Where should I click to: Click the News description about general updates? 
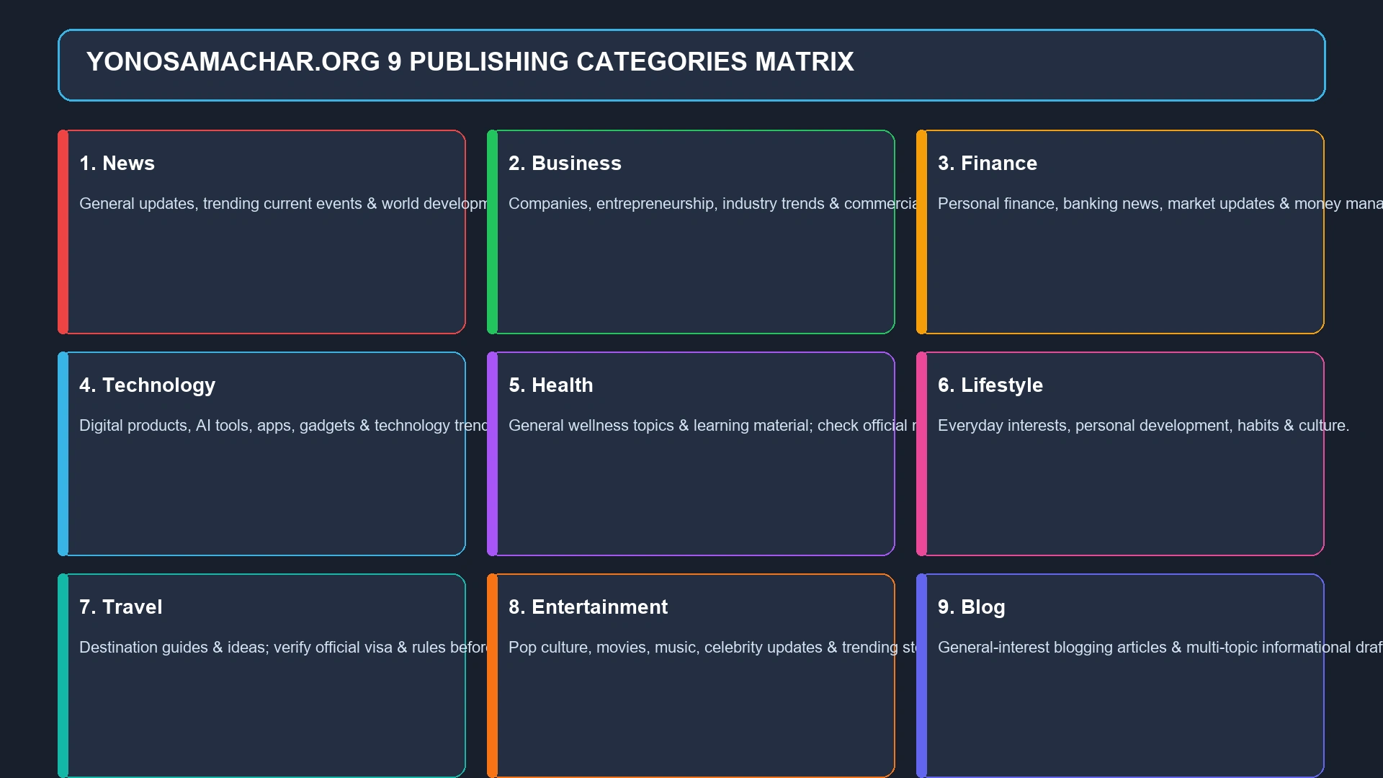click(x=284, y=204)
